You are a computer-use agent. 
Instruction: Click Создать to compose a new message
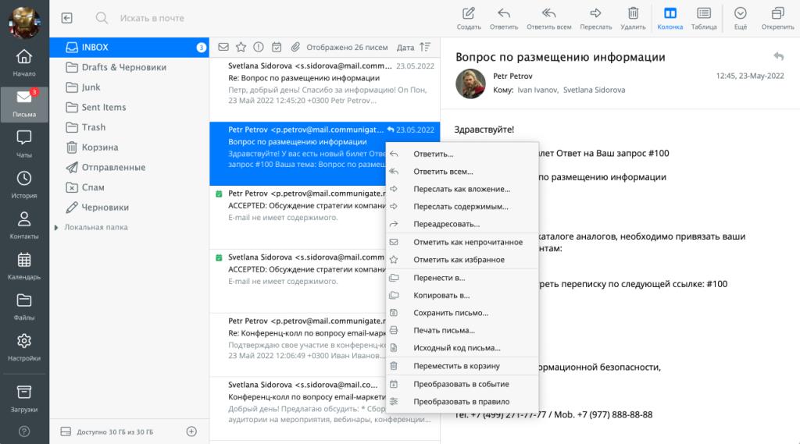pyautogui.click(x=469, y=19)
